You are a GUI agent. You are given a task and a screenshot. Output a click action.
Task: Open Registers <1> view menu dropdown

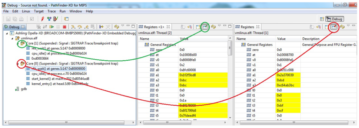pos(219,25)
